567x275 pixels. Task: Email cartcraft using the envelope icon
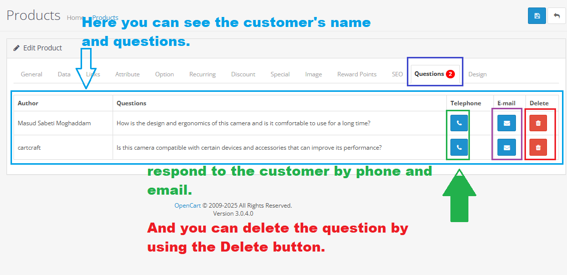point(506,147)
